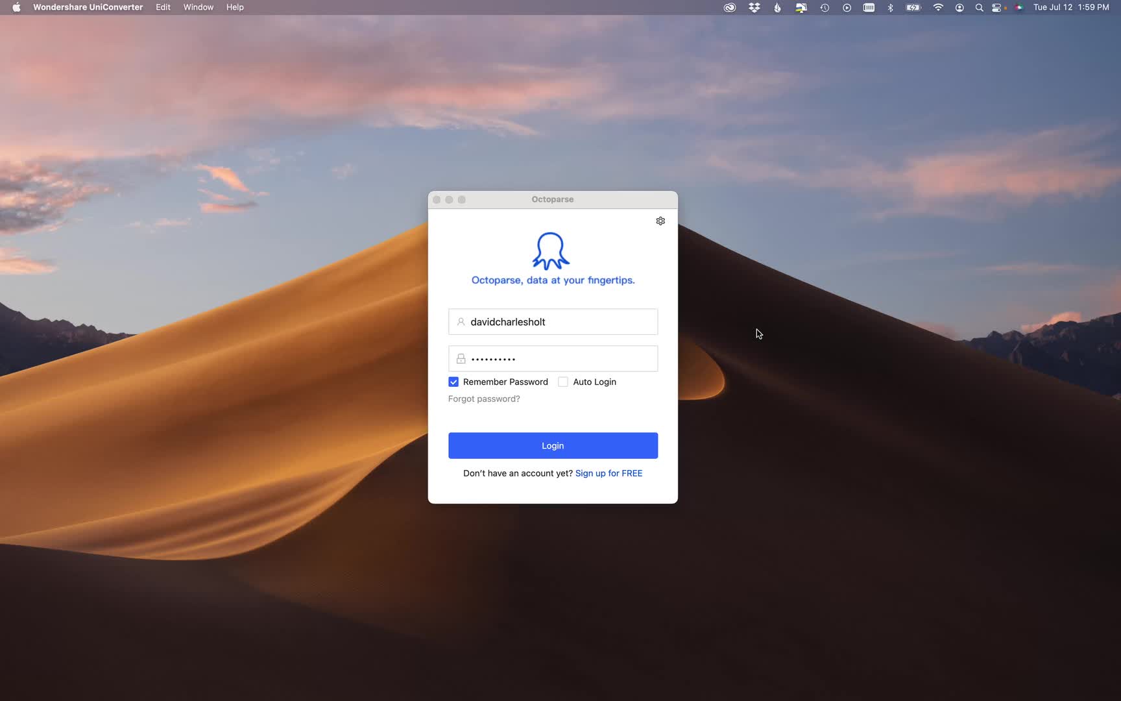
Task: Open the Wondershare UniConverter app menu
Action: click(88, 7)
